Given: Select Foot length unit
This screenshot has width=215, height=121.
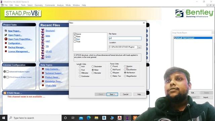Looking at the screenshot, I should (x=80, y=70).
